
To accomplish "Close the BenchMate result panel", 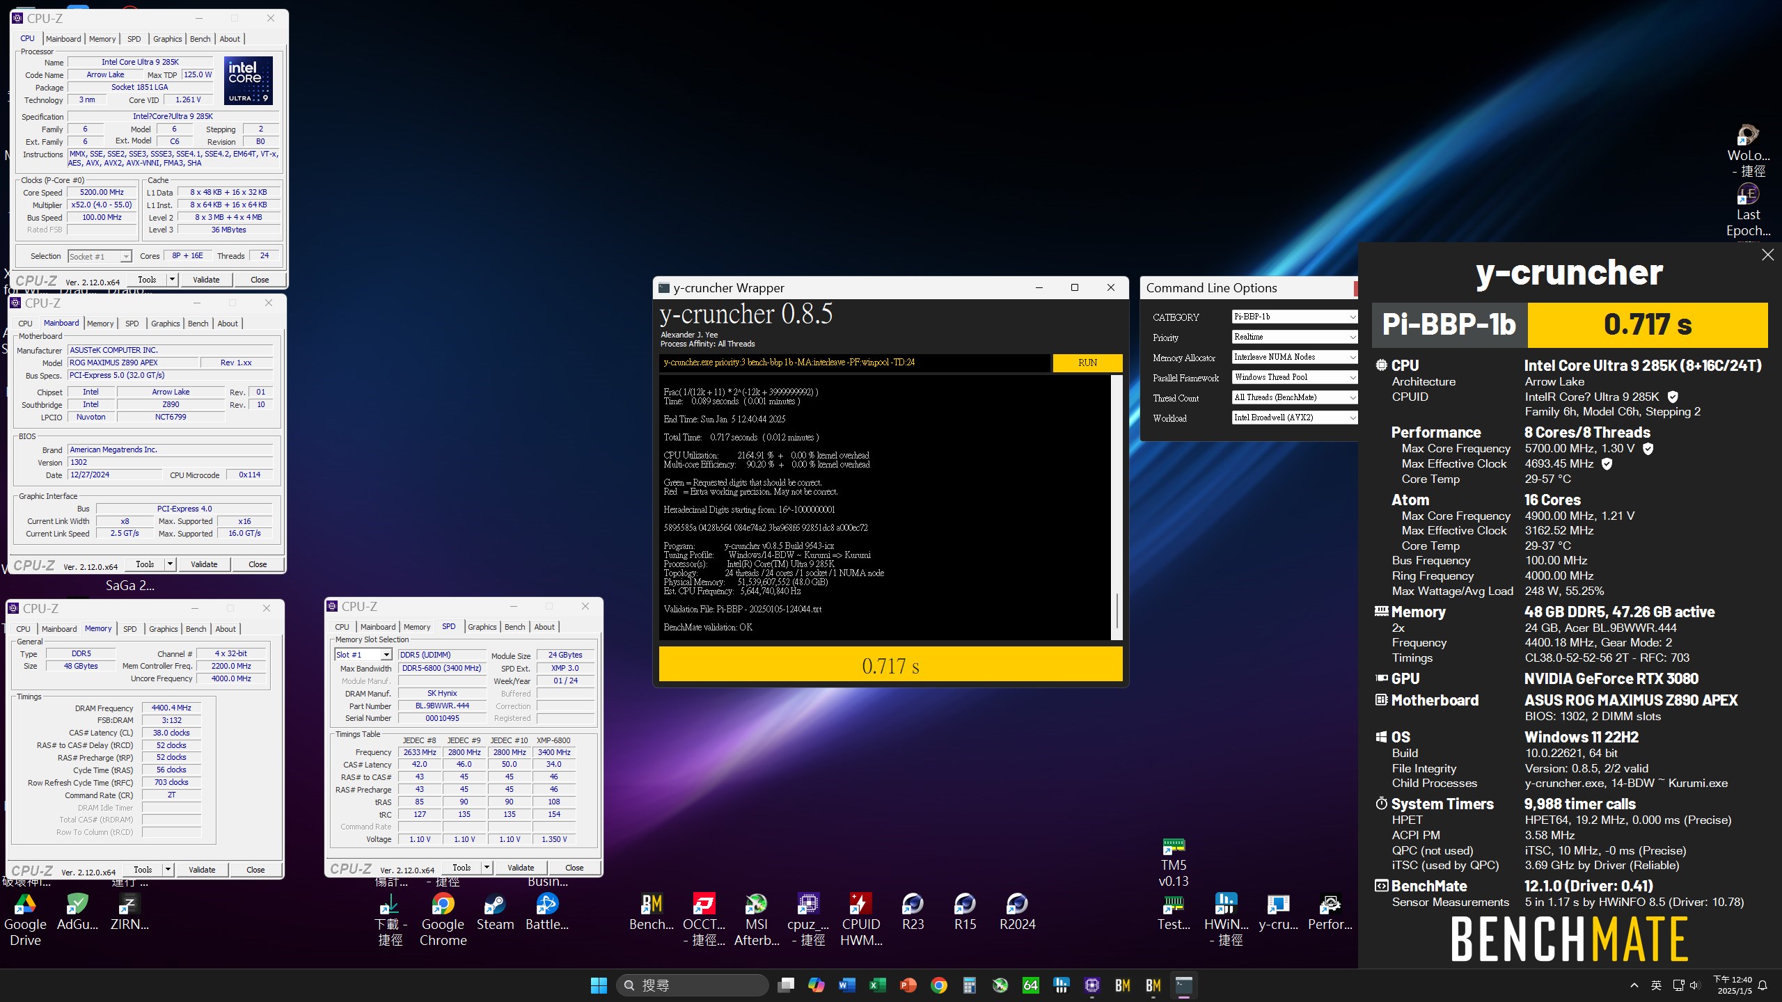I will pyautogui.click(x=1767, y=255).
